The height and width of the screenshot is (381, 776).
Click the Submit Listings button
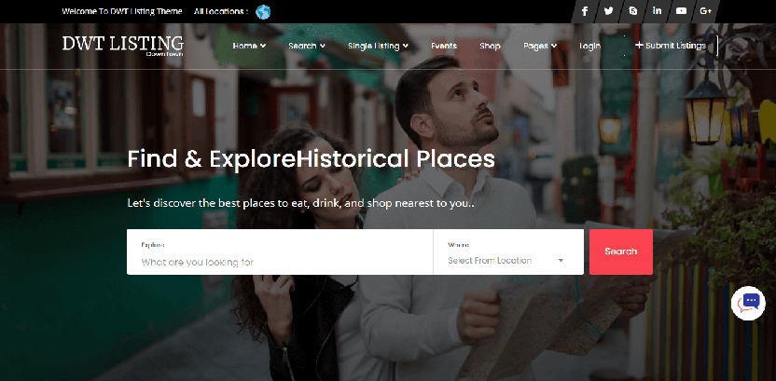pos(671,46)
